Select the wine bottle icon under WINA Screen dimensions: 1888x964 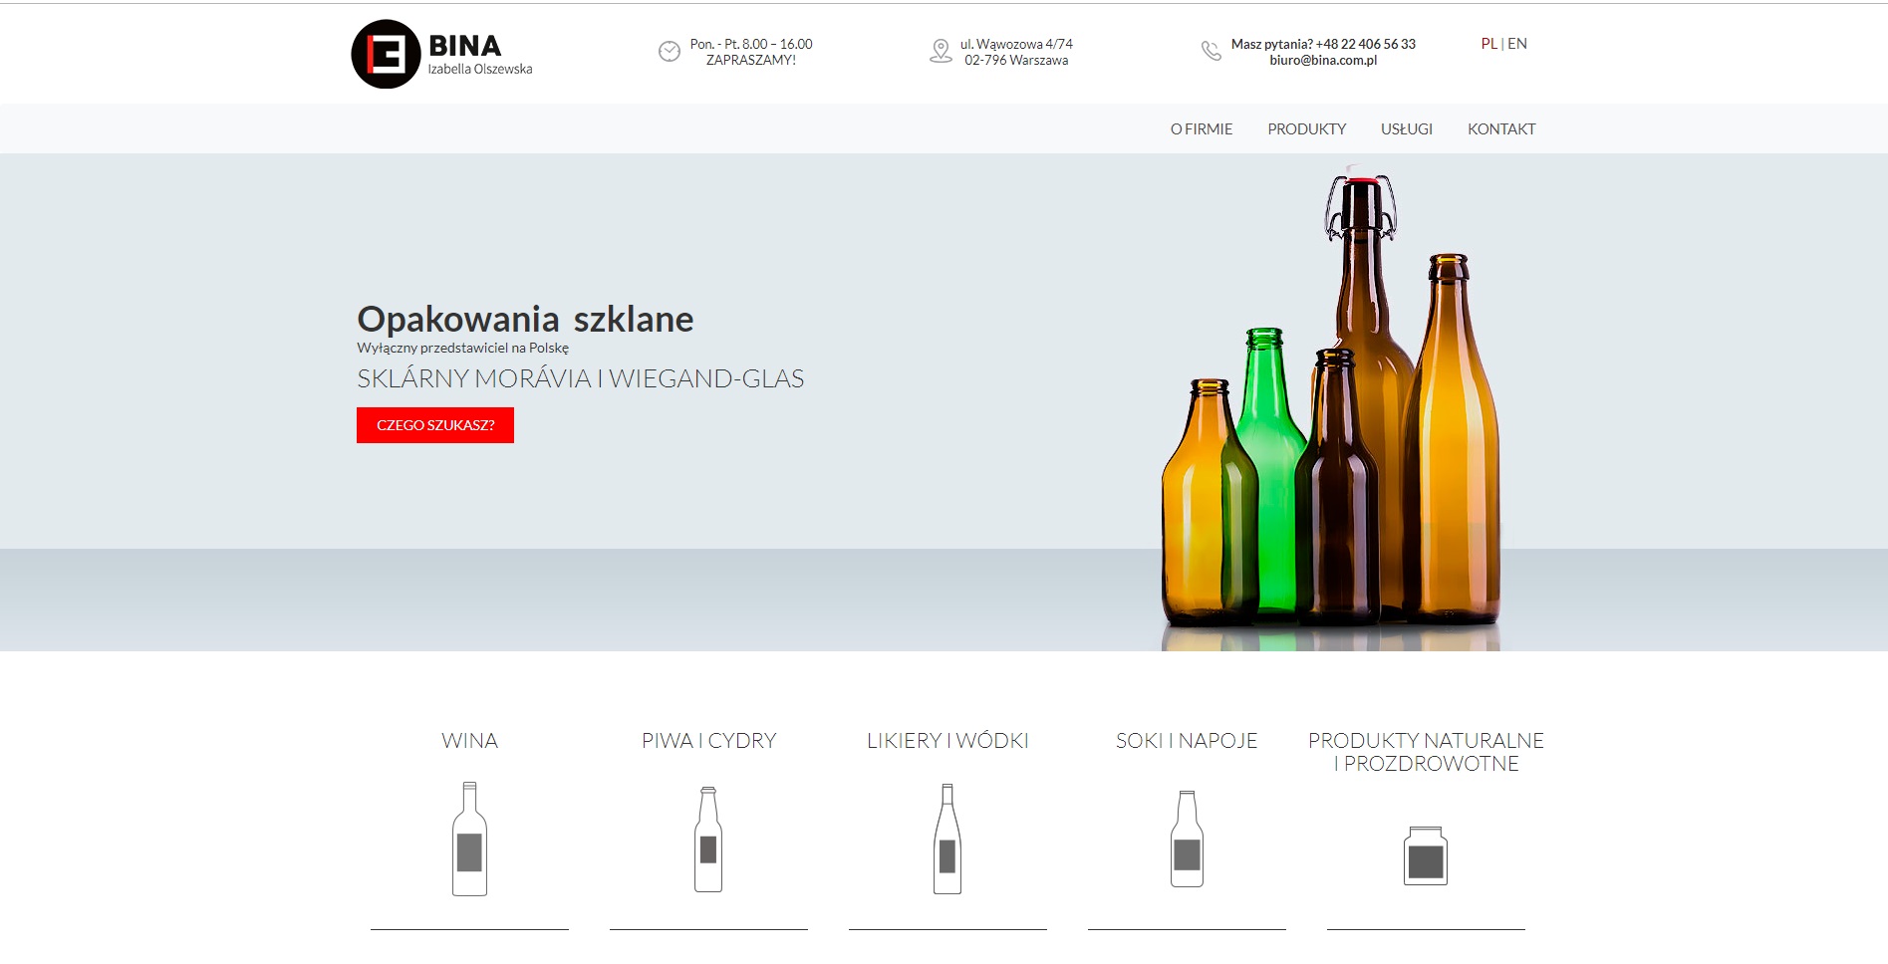469,839
